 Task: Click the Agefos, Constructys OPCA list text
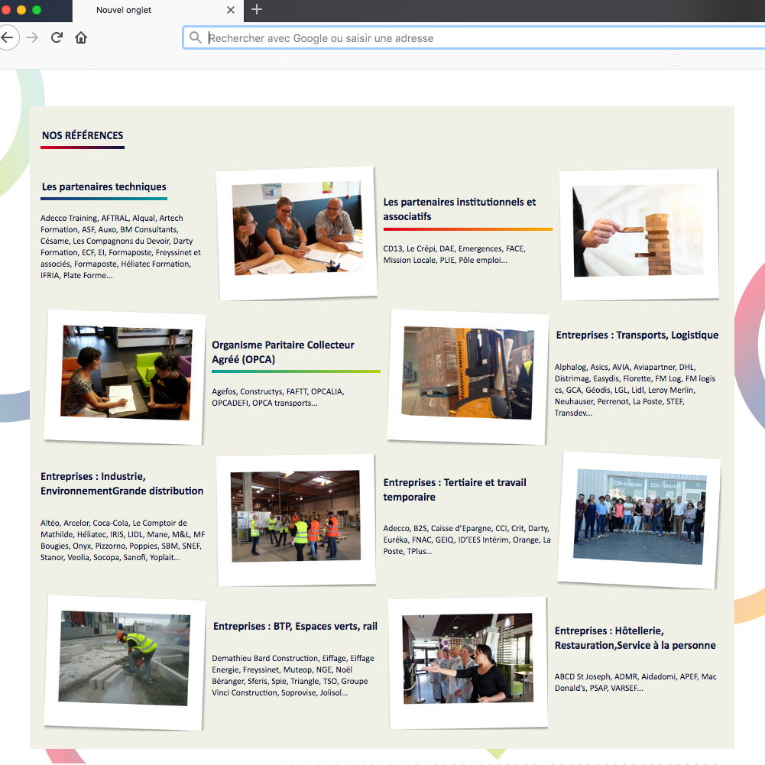click(278, 397)
